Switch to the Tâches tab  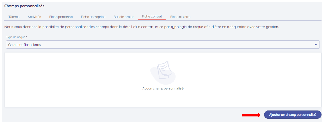coord(14,17)
